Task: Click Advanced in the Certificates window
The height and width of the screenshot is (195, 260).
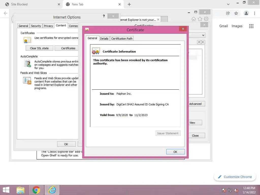Action: click(x=197, y=104)
